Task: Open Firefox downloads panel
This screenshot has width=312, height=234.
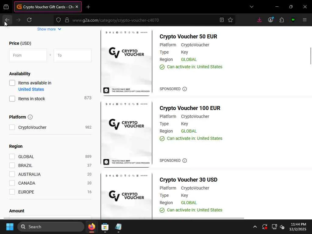Action: (259, 20)
